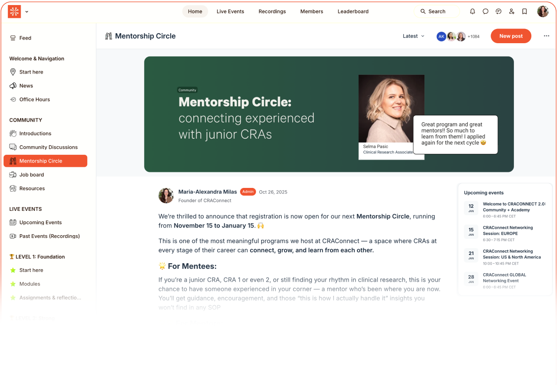This screenshot has width=558, height=385.
Task: Click the New post button
Action: 511,36
